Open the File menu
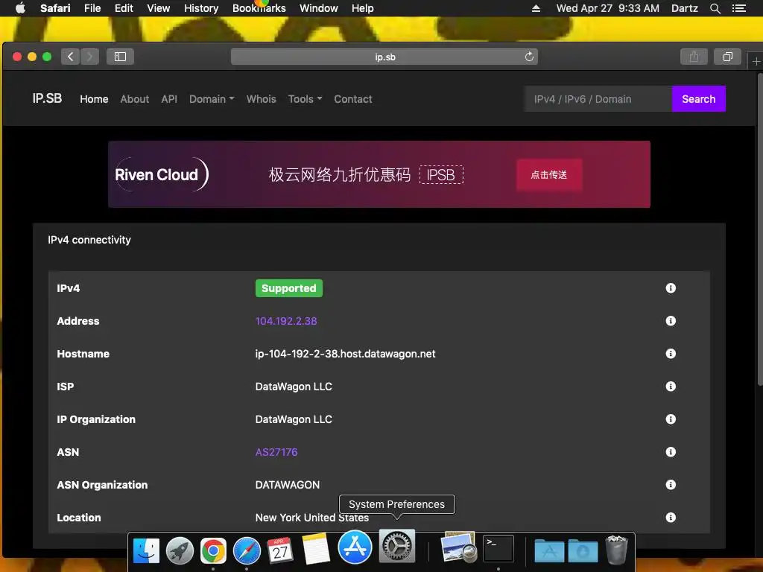Image resolution: width=763 pixels, height=572 pixels. [x=92, y=8]
